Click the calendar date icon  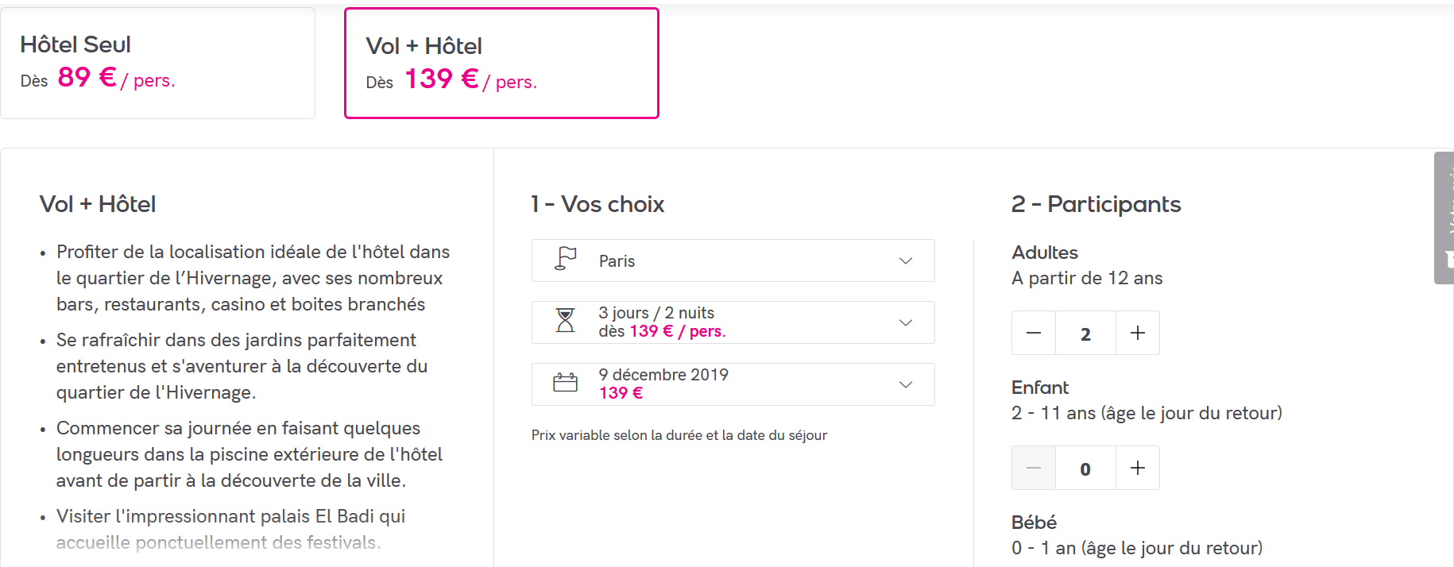point(565,383)
